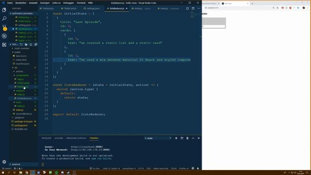Screen dimensions: 311x175
Task: Open favicon.ico in the public folder
Action: point(21,56)
